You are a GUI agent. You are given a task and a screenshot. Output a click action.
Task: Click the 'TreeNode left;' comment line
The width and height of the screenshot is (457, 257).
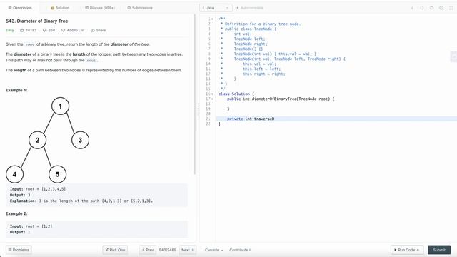point(250,39)
